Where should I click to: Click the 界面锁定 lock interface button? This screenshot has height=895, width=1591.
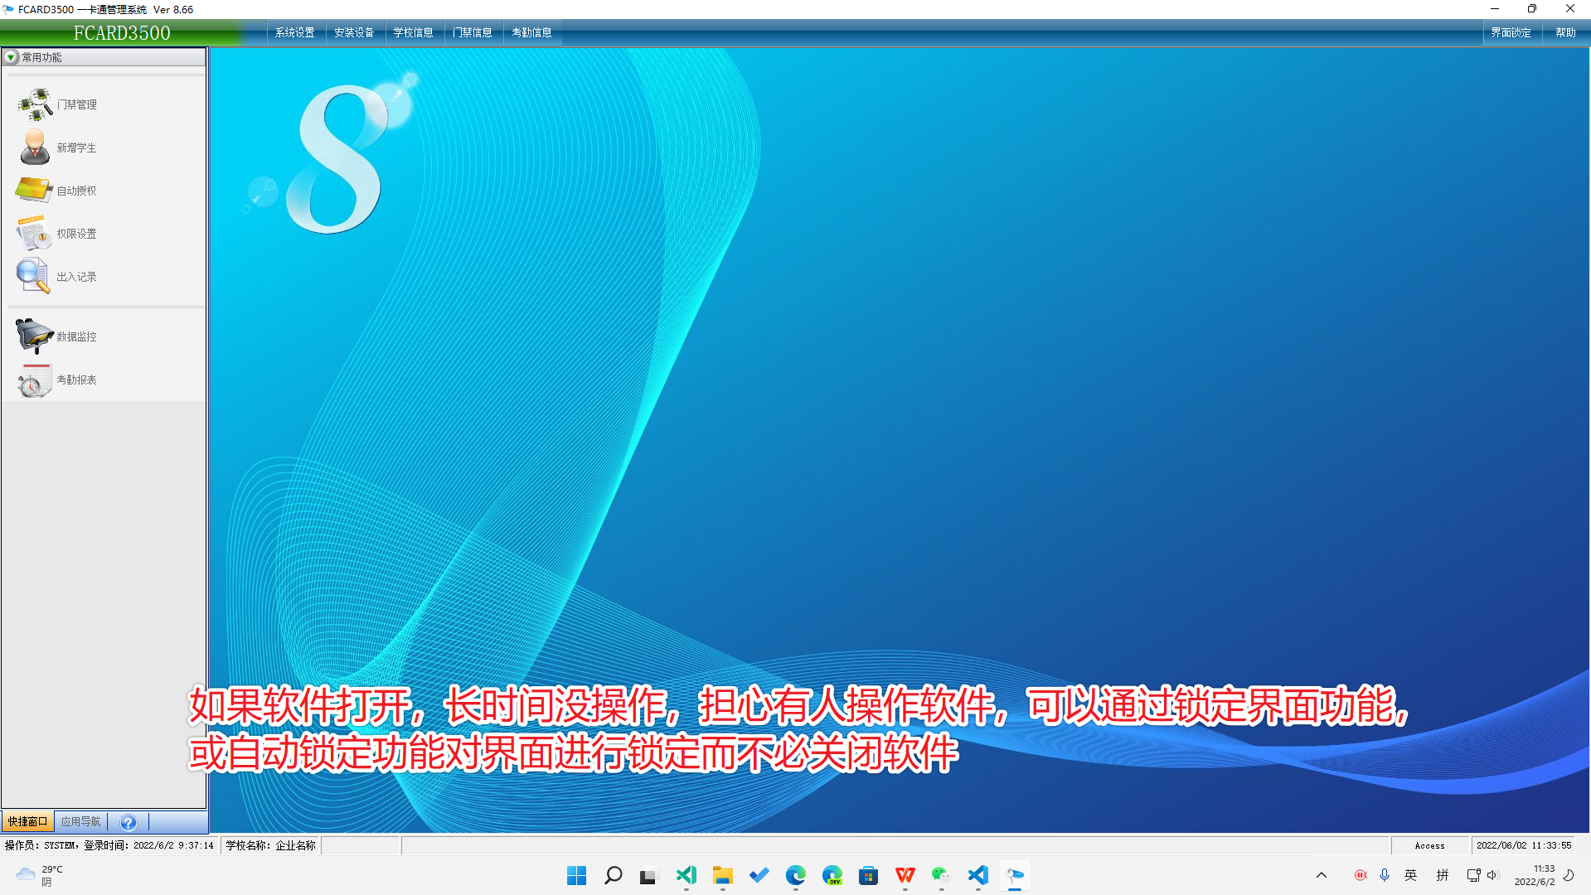click(x=1511, y=32)
